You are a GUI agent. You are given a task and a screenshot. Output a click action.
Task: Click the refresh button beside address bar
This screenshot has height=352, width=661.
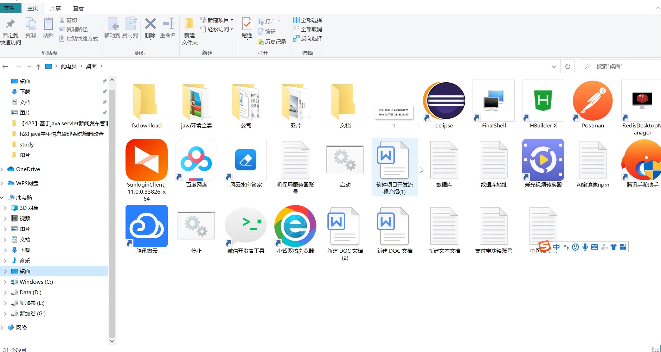click(x=568, y=67)
